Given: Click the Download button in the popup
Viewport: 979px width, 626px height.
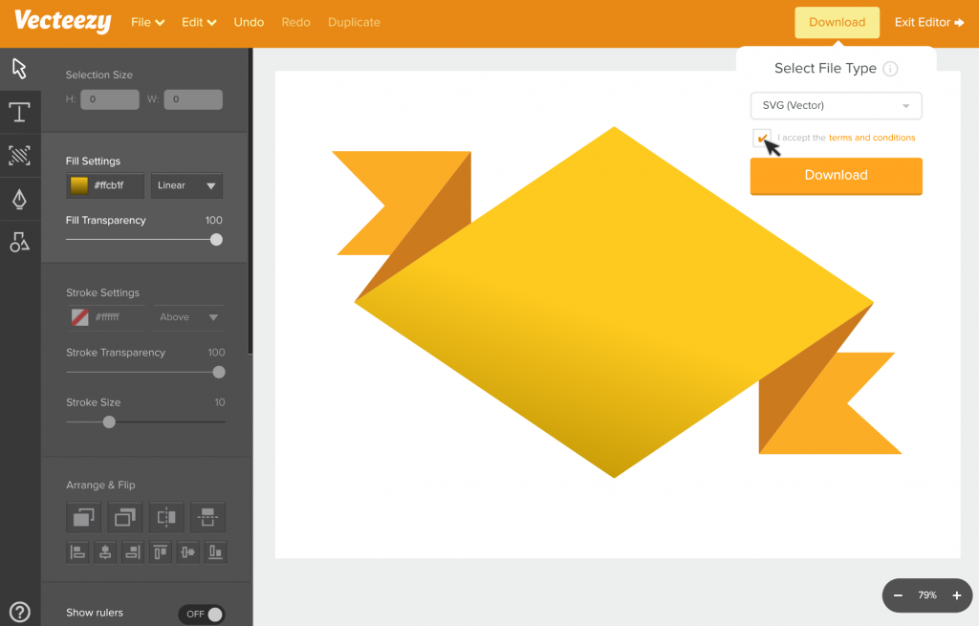Looking at the screenshot, I should pos(836,175).
